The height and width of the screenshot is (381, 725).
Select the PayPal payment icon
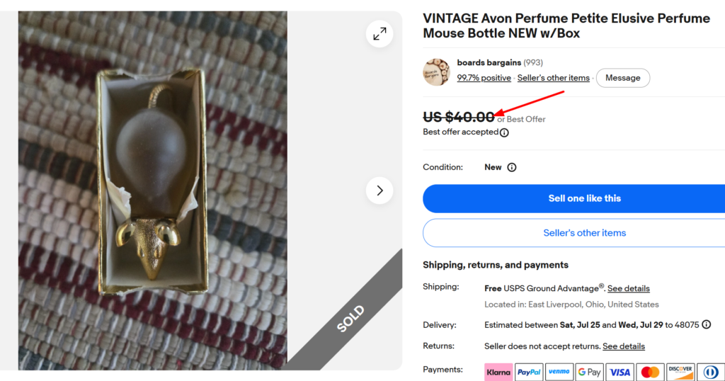[529, 373]
